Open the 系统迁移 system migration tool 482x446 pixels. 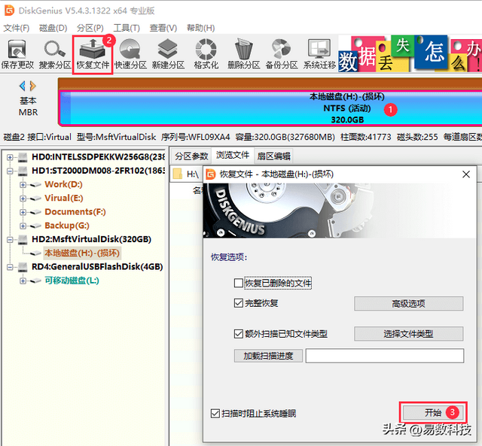click(x=319, y=54)
